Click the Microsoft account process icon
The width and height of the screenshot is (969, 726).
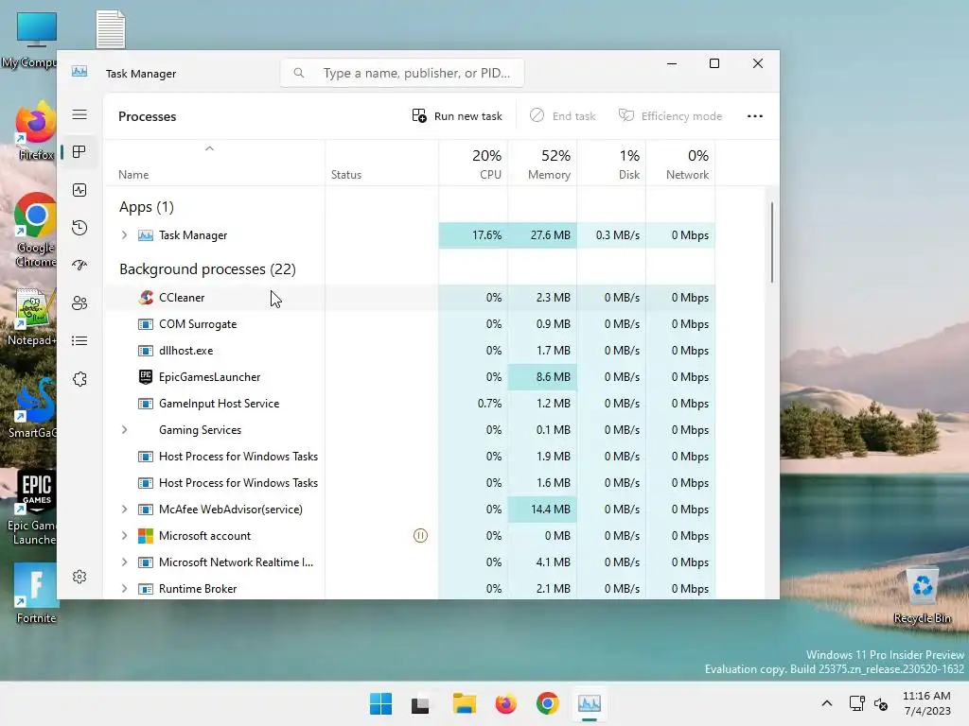click(x=145, y=536)
